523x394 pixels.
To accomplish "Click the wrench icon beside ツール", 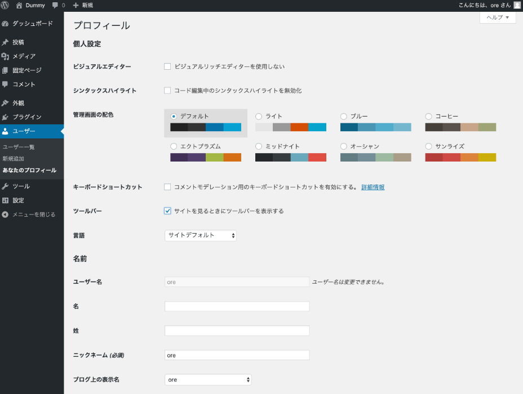I will point(5,186).
